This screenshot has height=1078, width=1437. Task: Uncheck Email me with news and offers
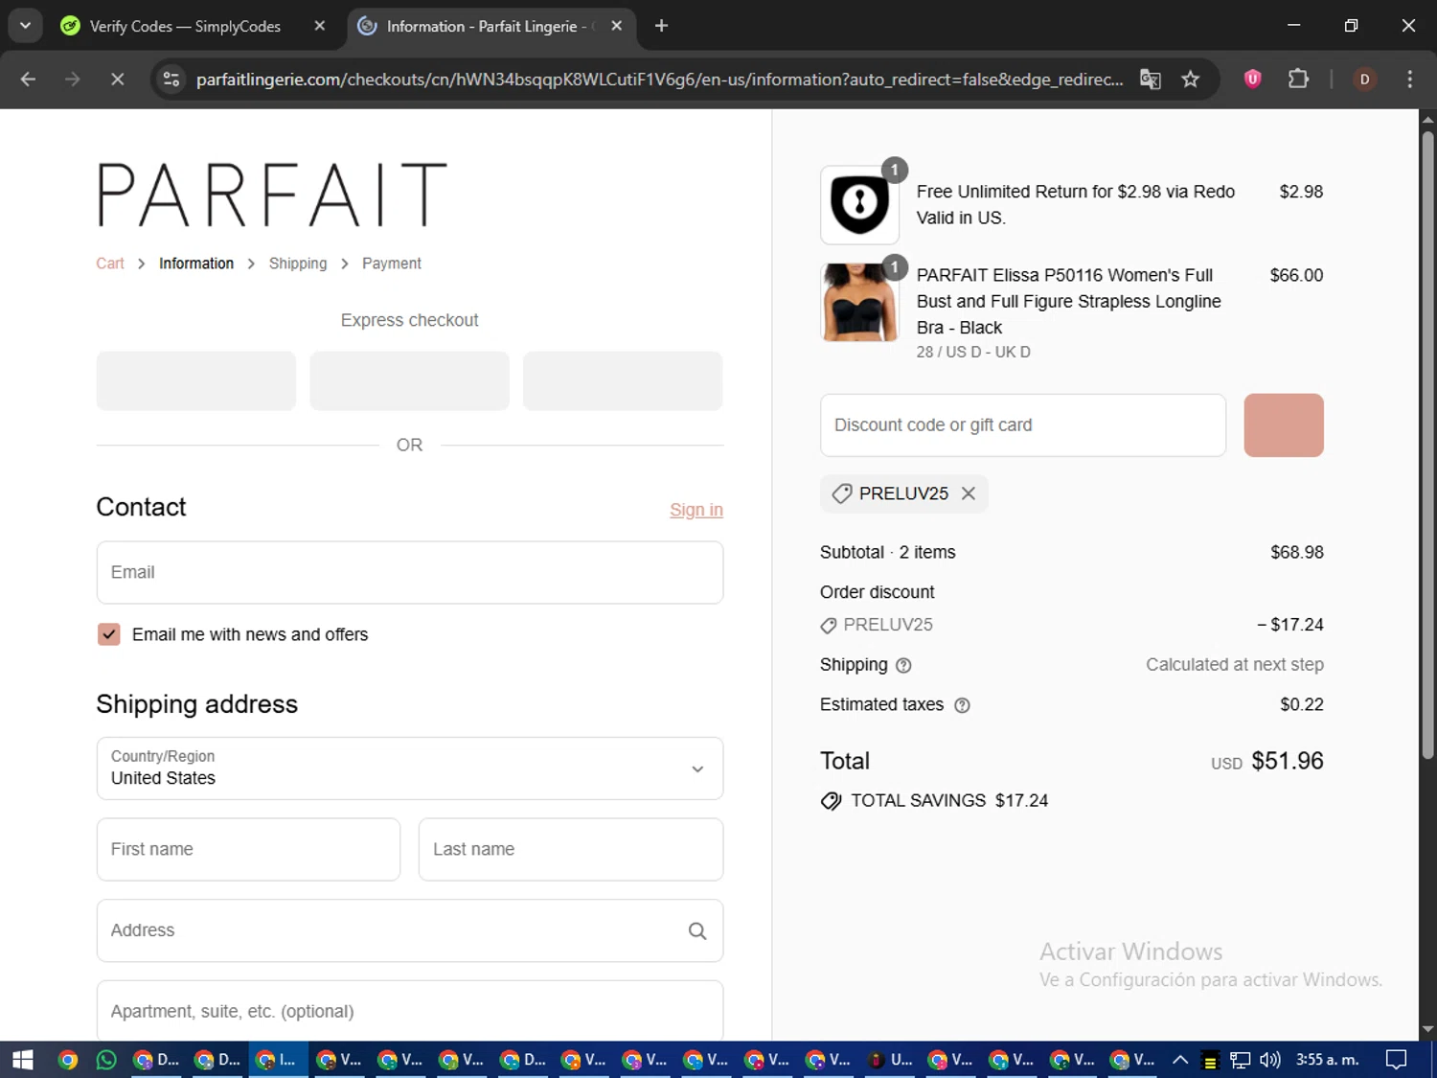point(109,634)
